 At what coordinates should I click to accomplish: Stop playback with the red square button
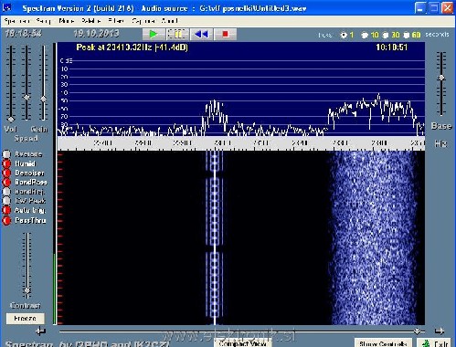pos(225,34)
